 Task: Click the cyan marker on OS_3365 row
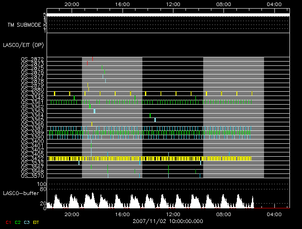155,120
